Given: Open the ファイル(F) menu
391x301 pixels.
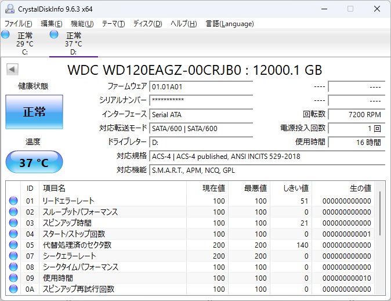Looking at the screenshot, I should (x=19, y=24).
